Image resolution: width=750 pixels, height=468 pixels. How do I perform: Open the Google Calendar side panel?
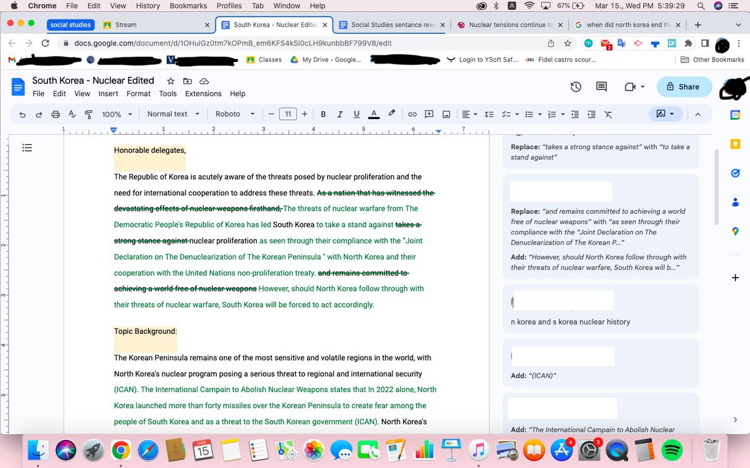click(735, 115)
